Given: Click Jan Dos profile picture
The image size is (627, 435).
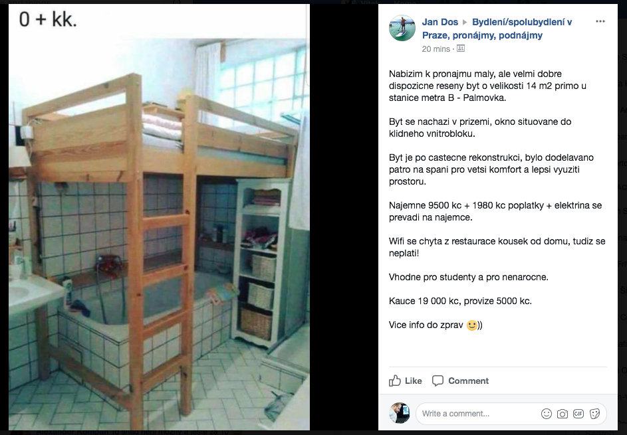Looking at the screenshot, I should (402, 28).
